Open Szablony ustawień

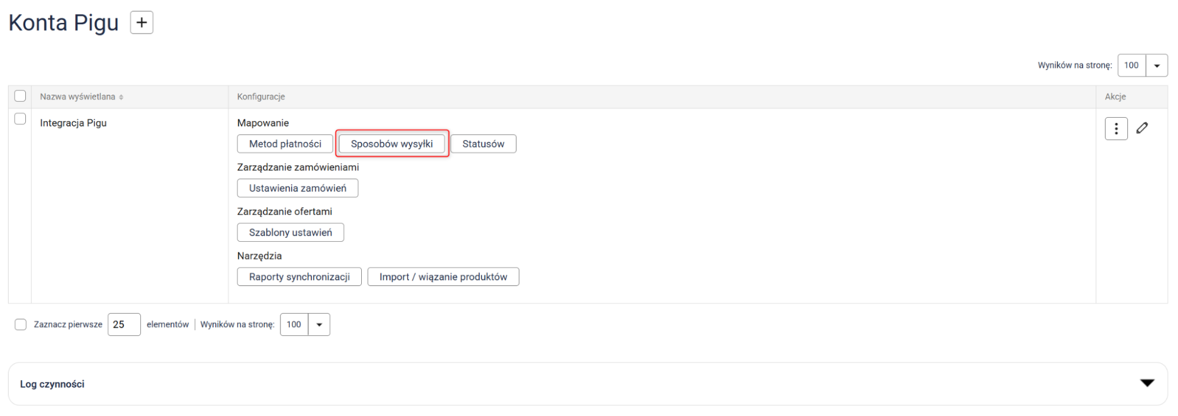click(290, 232)
